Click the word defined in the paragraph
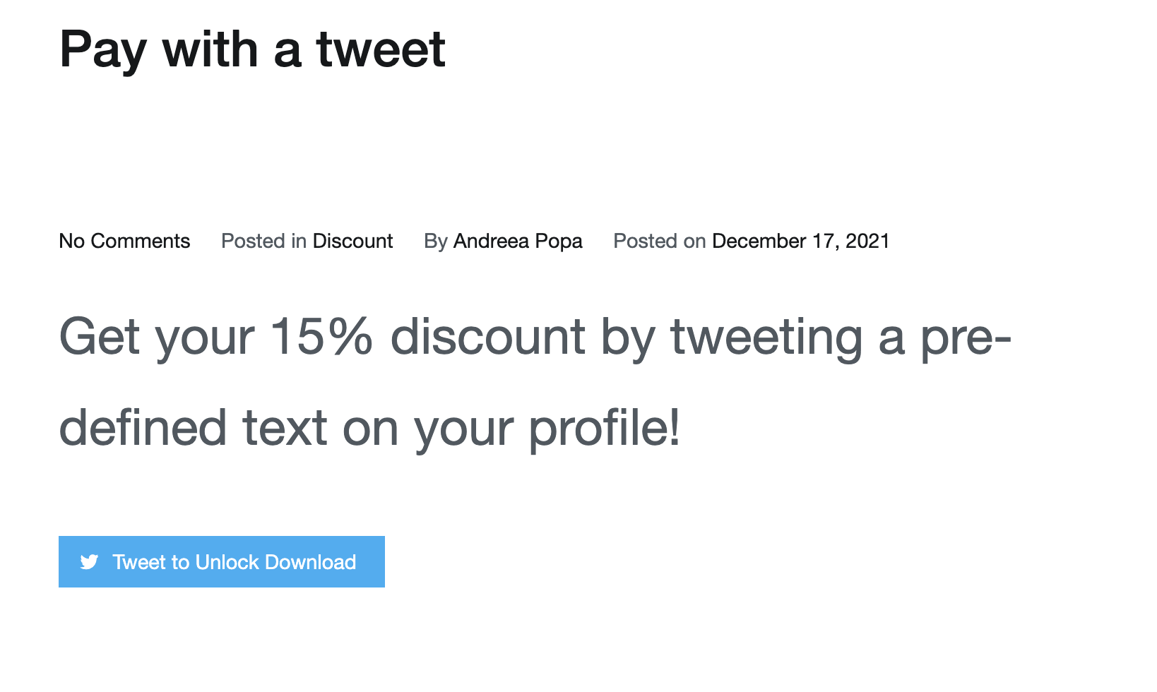The image size is (1157, 692). tap(143, 427)
